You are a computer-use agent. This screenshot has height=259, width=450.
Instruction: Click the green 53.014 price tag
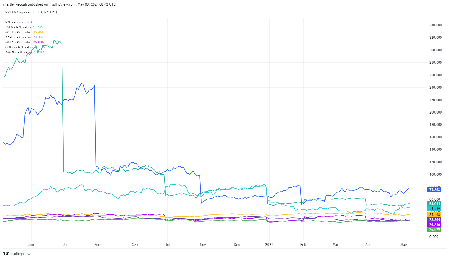[x=434, y=204]
